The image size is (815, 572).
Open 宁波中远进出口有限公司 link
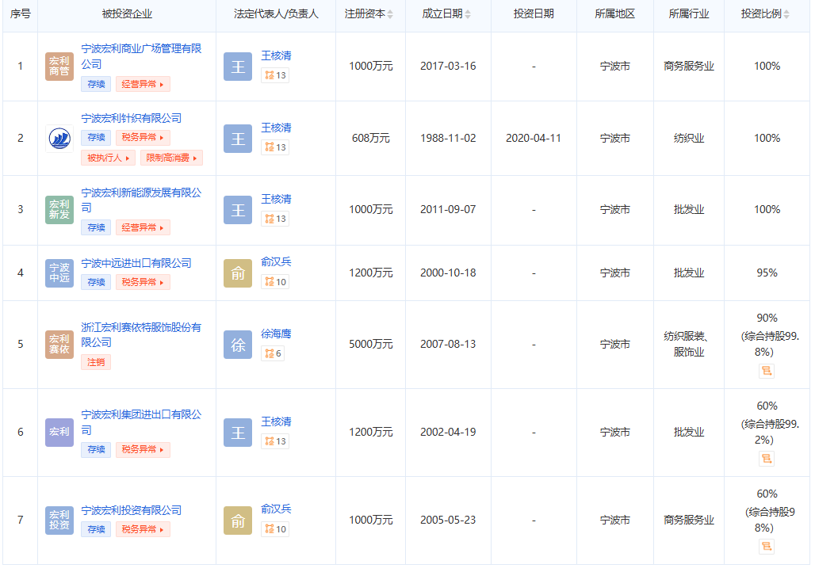(x=136, y=263)
